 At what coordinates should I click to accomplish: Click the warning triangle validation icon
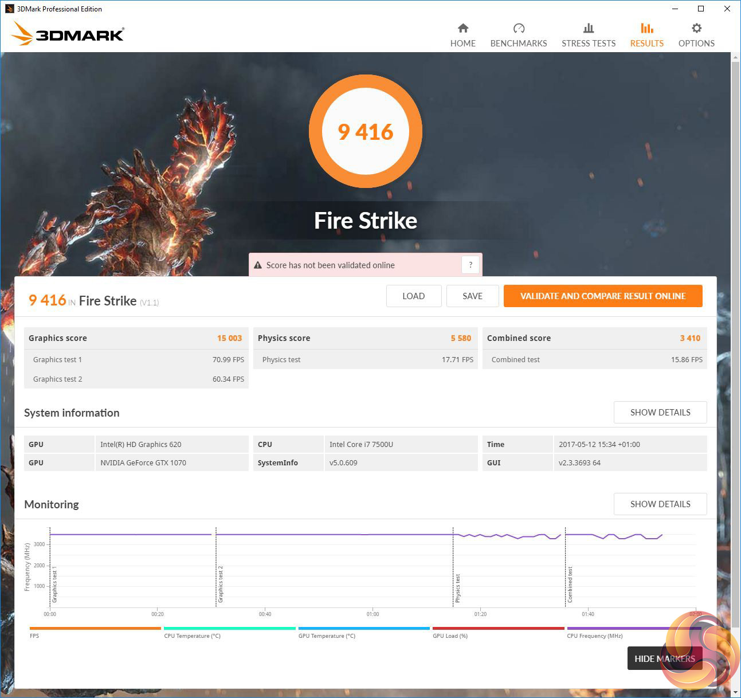coord(258,265)
